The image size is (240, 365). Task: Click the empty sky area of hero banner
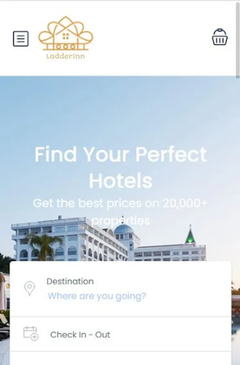120,109
